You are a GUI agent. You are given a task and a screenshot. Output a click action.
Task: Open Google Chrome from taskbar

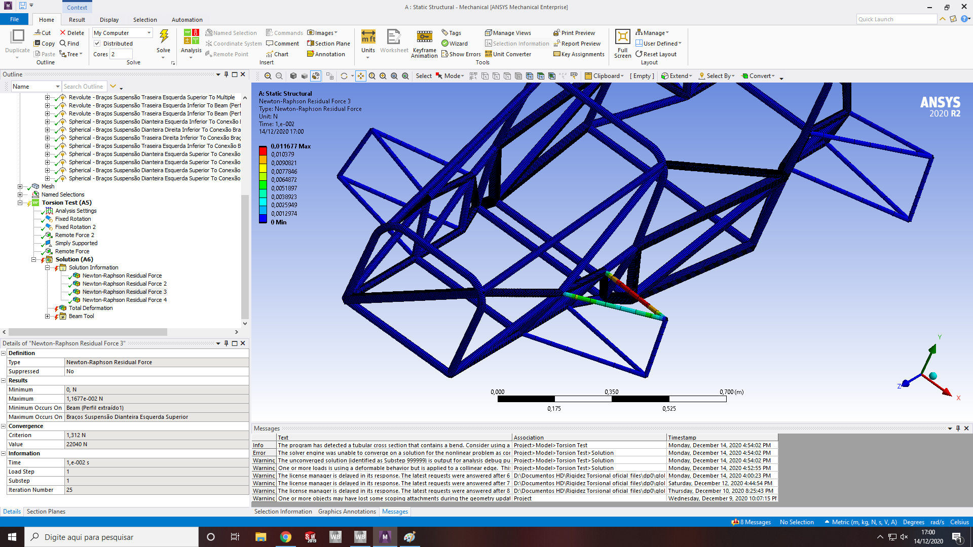(286, 537)
